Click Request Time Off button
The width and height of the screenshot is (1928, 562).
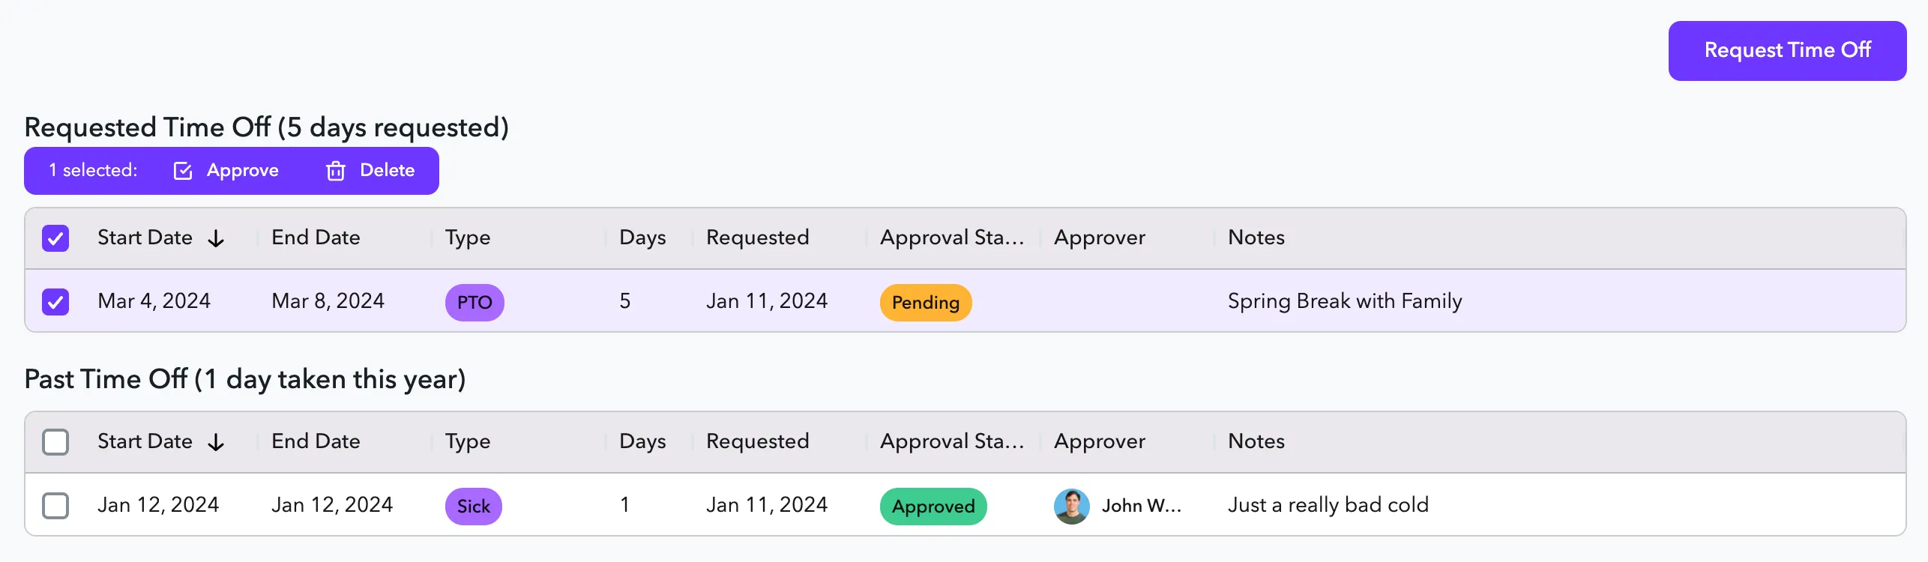pos(1787,50)
